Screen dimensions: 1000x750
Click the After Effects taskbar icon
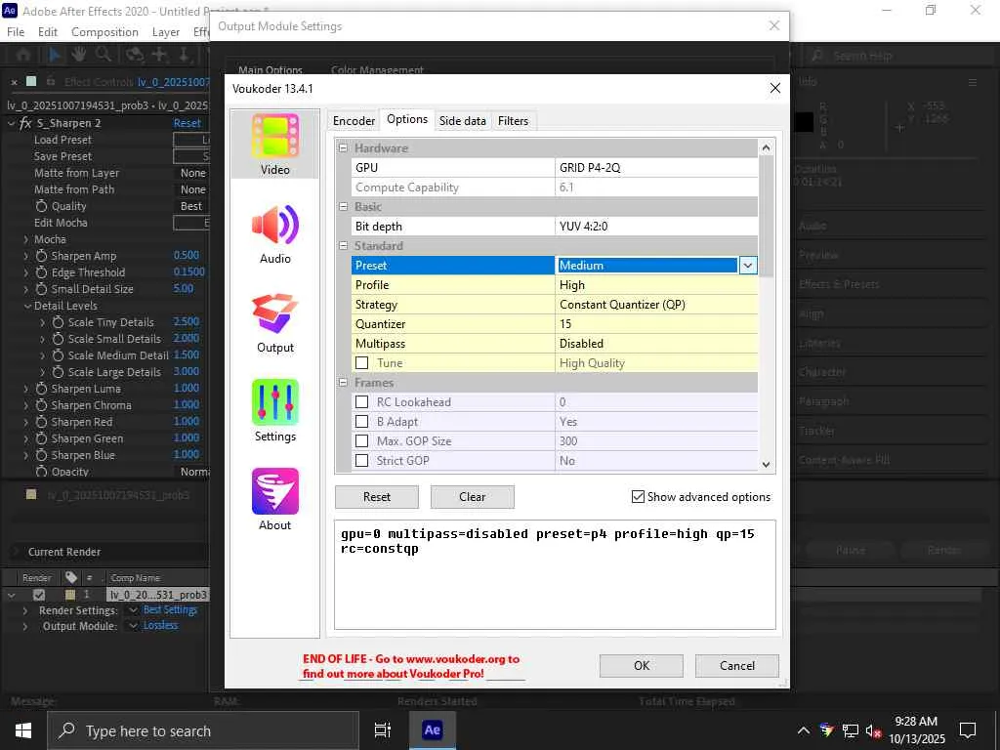432,730
